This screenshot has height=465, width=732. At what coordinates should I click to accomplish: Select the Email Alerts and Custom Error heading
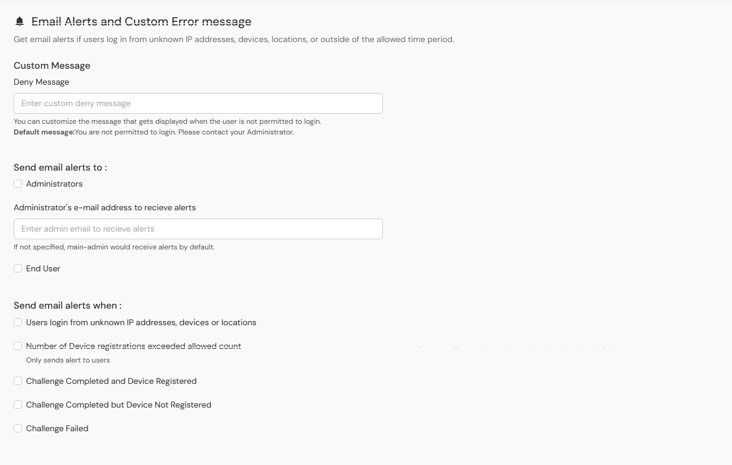tap(142, 21)
